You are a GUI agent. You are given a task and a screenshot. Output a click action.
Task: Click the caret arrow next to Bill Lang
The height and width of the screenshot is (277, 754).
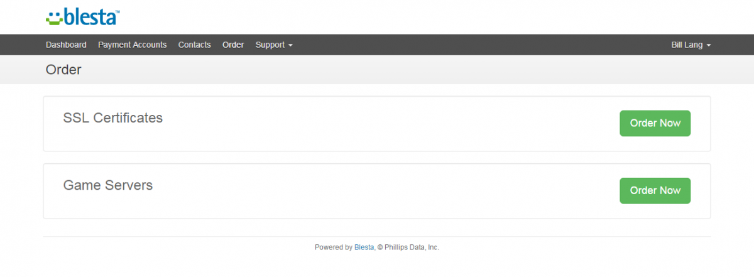point(709,45)
